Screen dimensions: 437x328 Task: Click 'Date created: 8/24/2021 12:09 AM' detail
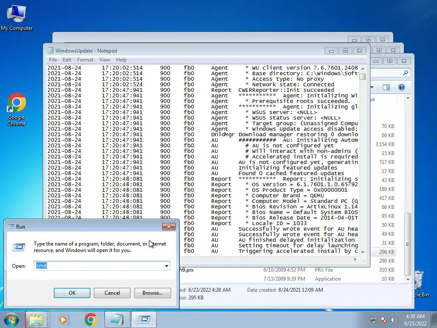285,290
